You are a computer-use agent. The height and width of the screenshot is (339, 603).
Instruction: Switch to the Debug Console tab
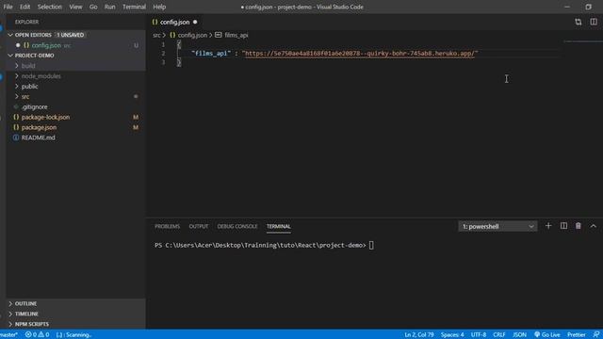point(237,226)
